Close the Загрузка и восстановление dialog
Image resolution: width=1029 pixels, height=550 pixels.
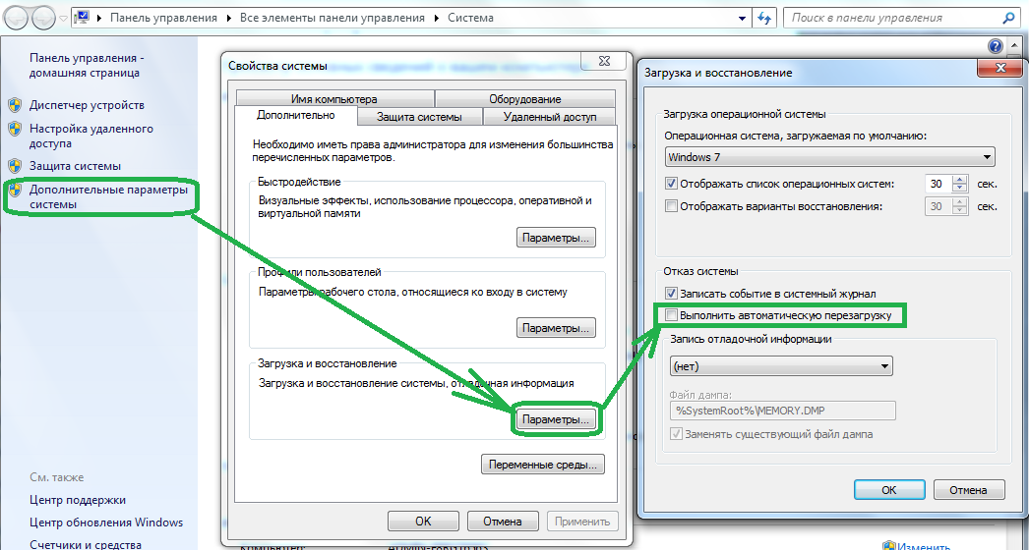1000,67
